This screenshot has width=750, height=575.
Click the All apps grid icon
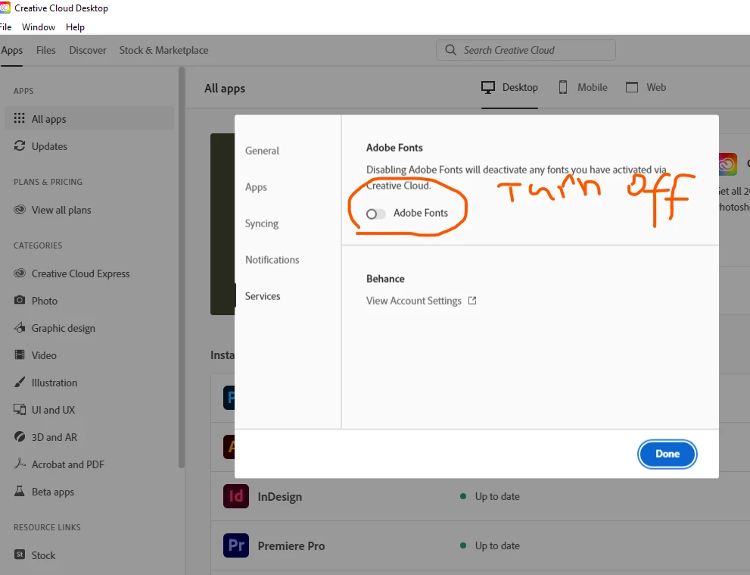pos(19,118)
